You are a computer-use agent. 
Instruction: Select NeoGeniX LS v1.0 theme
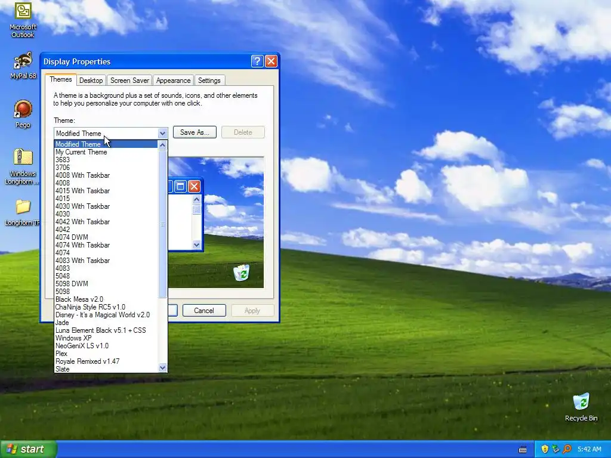click(106, 346)
